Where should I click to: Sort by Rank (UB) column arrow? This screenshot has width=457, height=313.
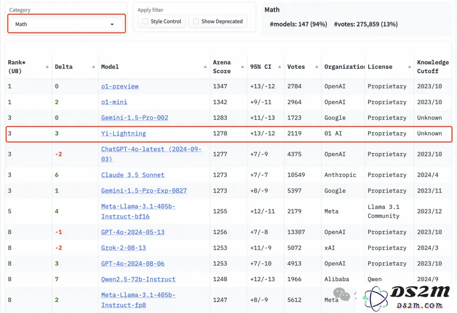pos(47,67)
